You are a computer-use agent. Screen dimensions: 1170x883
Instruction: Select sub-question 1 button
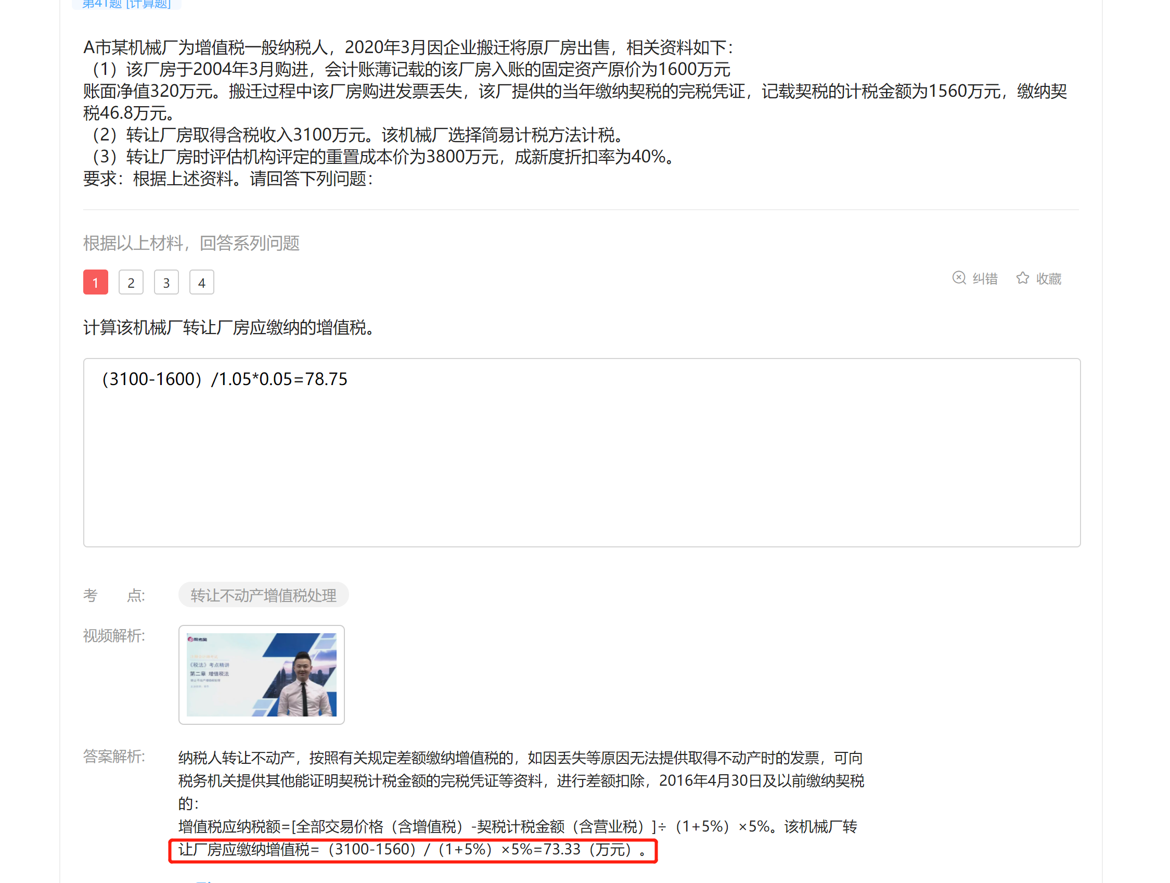(96, 282)
